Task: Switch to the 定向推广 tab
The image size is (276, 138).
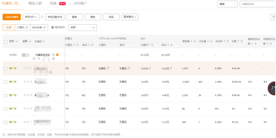Action: (x=81, y=3)
